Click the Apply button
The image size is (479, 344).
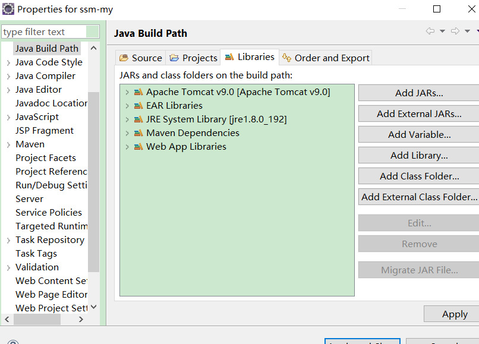pyautogui.click(x=454, y=314)
